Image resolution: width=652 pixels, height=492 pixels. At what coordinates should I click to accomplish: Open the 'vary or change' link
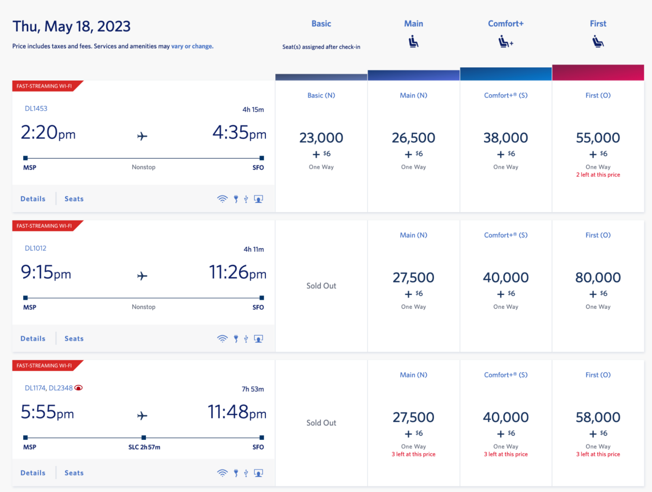pos(192,46)
